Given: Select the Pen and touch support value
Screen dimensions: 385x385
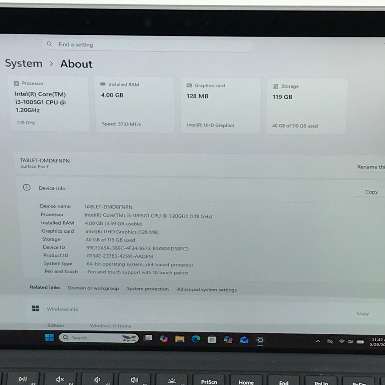Looking at the screenshot, I should (x=138, y=272).
